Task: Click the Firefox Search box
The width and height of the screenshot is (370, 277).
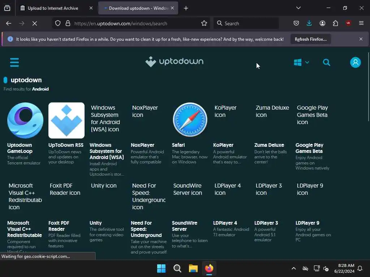Action: (x=246, y=23)
